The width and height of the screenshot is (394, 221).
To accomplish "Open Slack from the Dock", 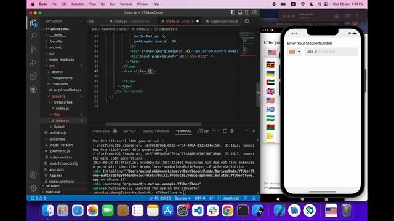I will coord(212,211).
